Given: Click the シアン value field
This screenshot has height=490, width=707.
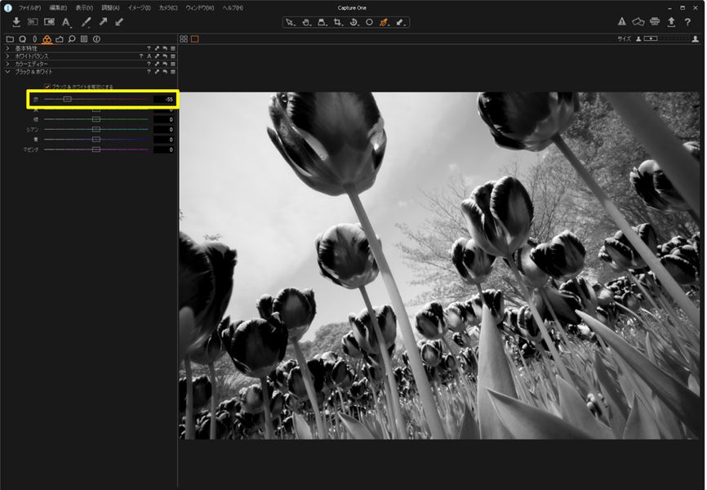Looking at the screenshot, I should point(163,130).
